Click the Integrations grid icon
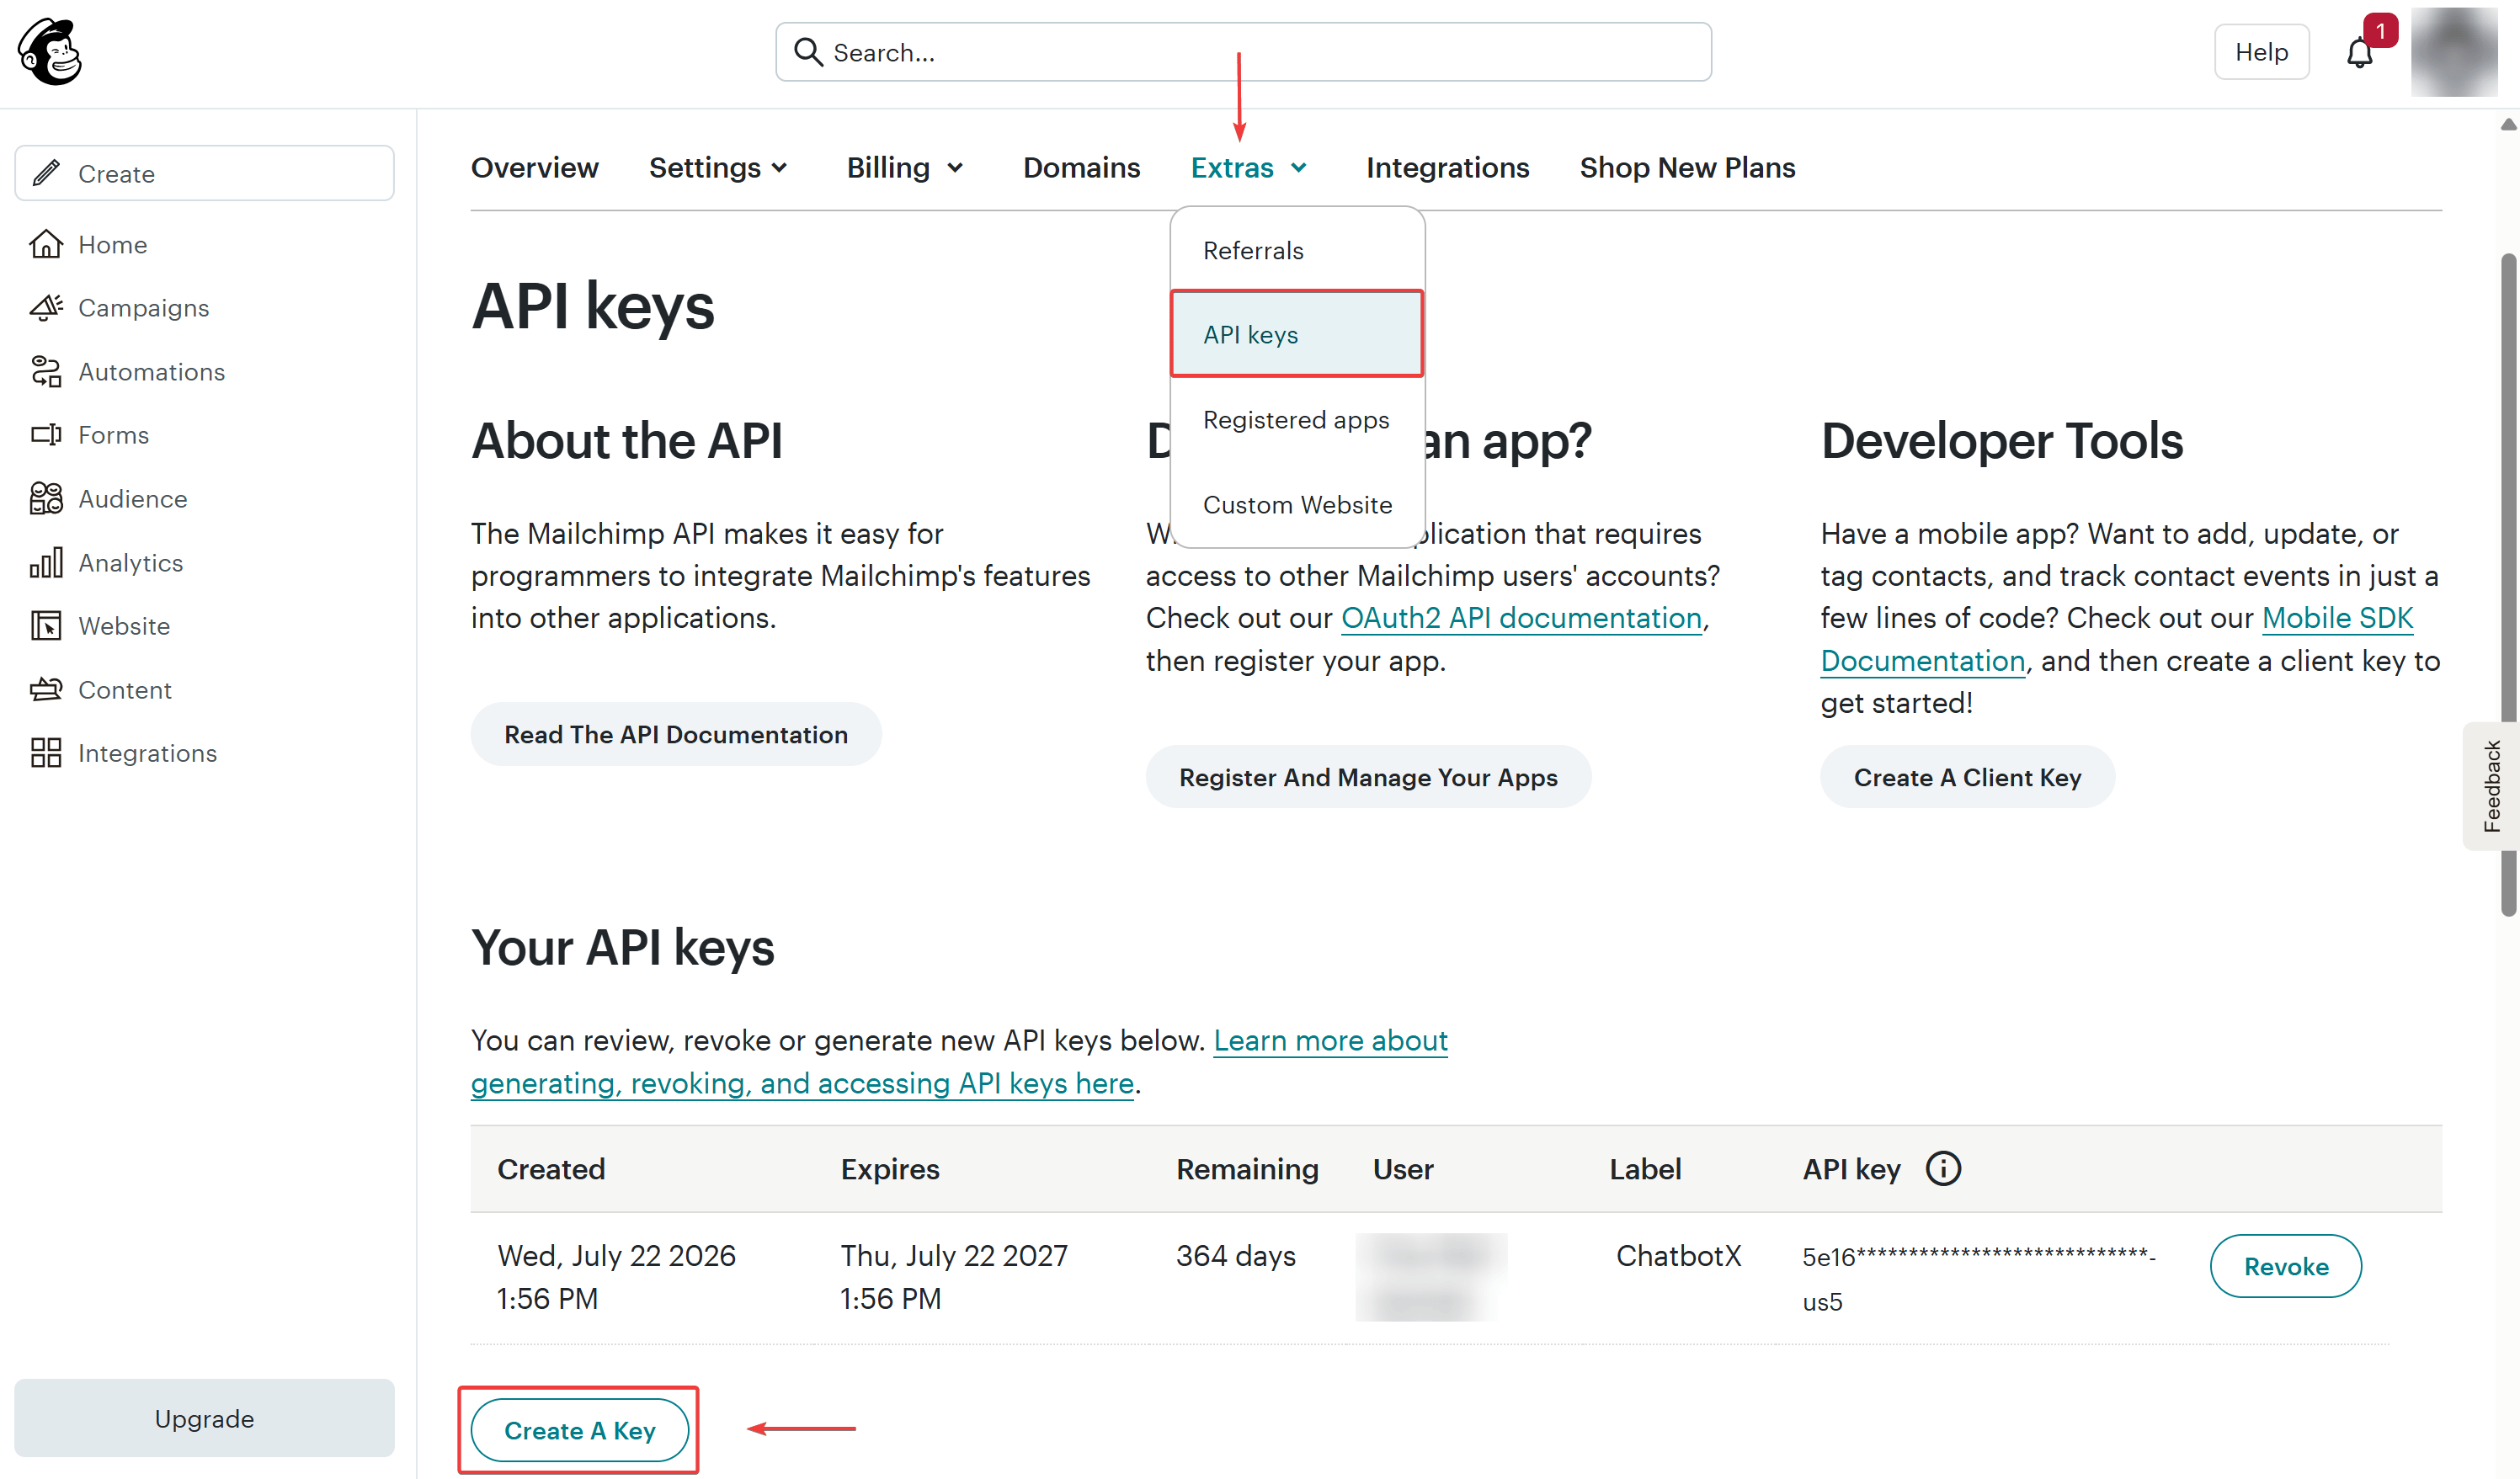 click(46, 753)
